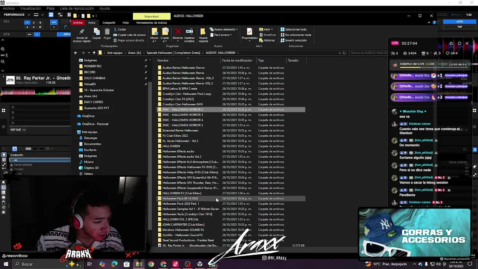Screen dimensions: 478x269
Task: Click the Windows Start button
Action: pos(6,264)
